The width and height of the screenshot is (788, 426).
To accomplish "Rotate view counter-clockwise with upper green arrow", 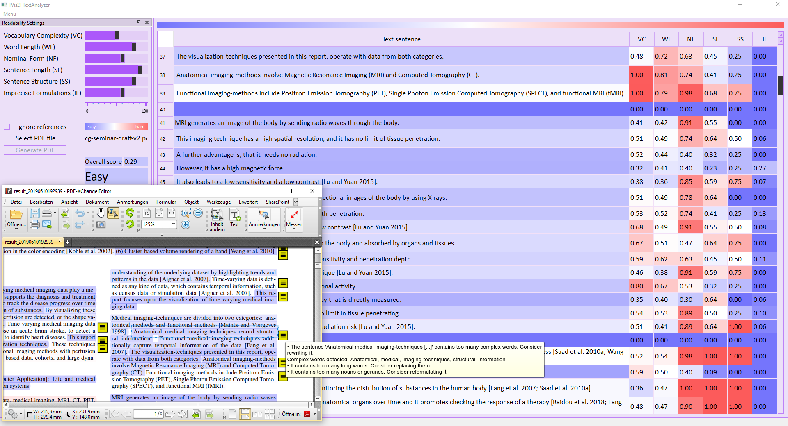I will click(130, 213).
